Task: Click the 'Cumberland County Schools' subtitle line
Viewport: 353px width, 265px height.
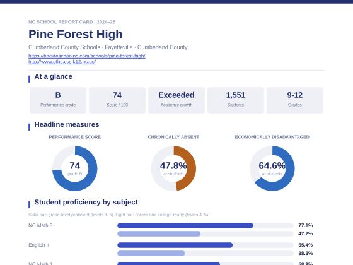Action: [108, 47]
